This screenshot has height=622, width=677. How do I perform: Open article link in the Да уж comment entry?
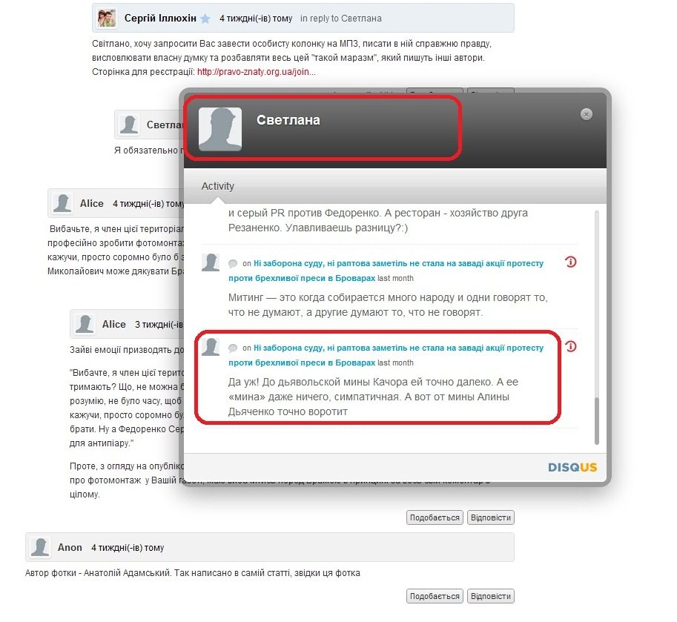(x=386, y=355)
